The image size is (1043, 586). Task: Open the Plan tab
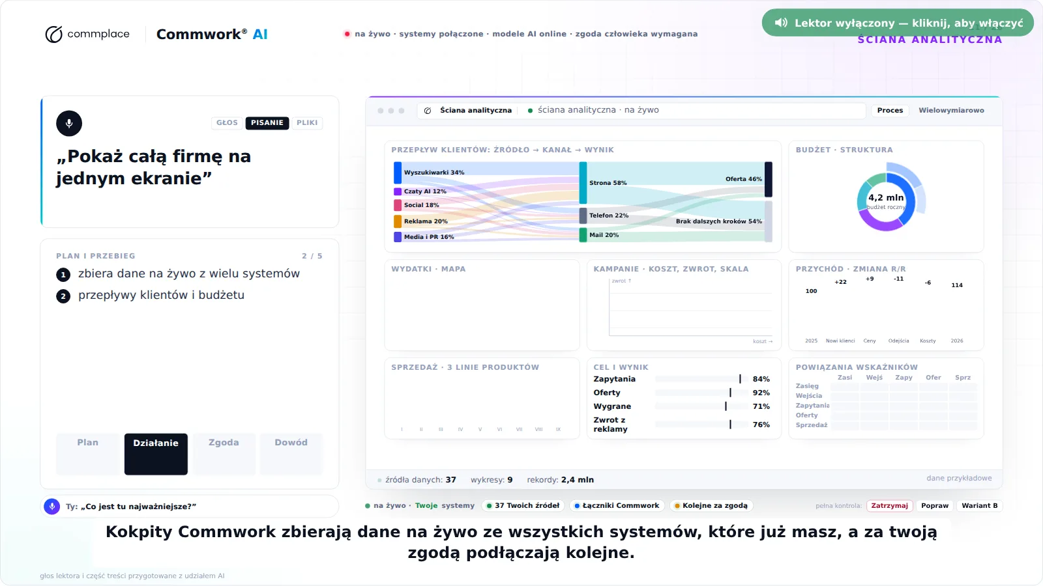(x=87, y=454)
